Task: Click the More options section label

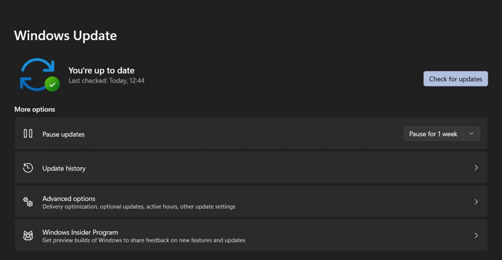Action: 35,109
